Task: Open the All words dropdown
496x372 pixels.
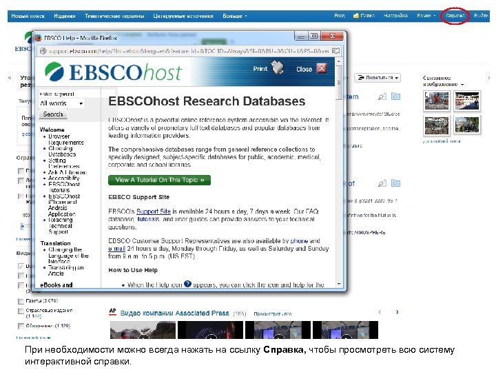Action: (62, 103)
